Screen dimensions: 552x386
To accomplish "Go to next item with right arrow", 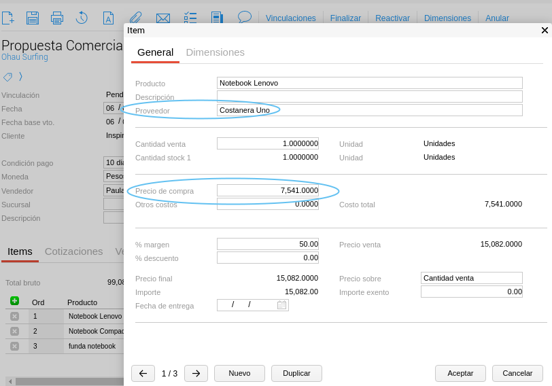I will (196, 374).
